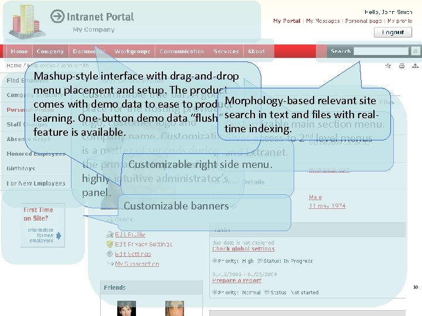
Task: Open the Communication menu tab
Action: [x=182, y=51]
